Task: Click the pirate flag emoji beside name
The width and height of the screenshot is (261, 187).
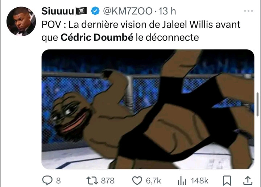Action: coord(81,11)
